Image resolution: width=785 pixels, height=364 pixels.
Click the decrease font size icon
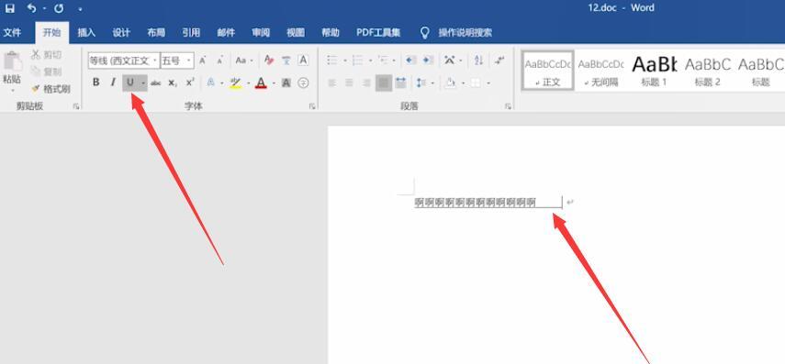[x=219, y=61]
